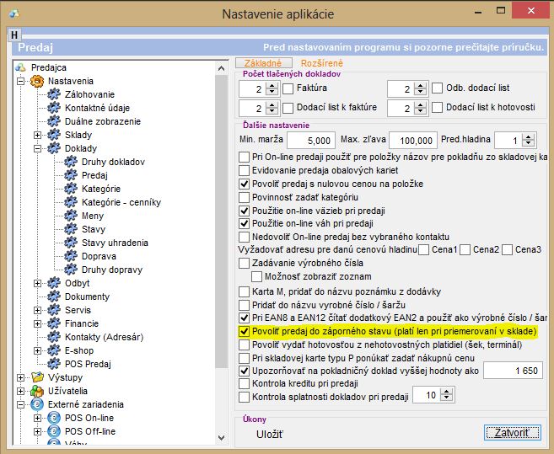Image resolution: width=554 pixels, height=454 pixels.
Task: Click the Min. marža input field
Action: click(x=310, y=140)
